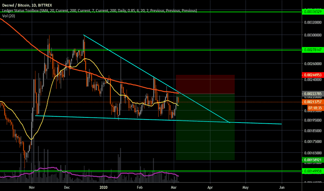Click the red 0.00244953 stop label
The width and height of the screenshot is (324, 191).
pos(313,75)
